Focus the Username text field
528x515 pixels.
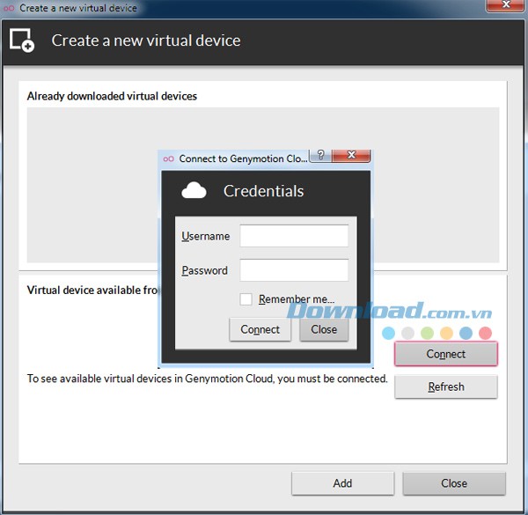click(294, 236)
